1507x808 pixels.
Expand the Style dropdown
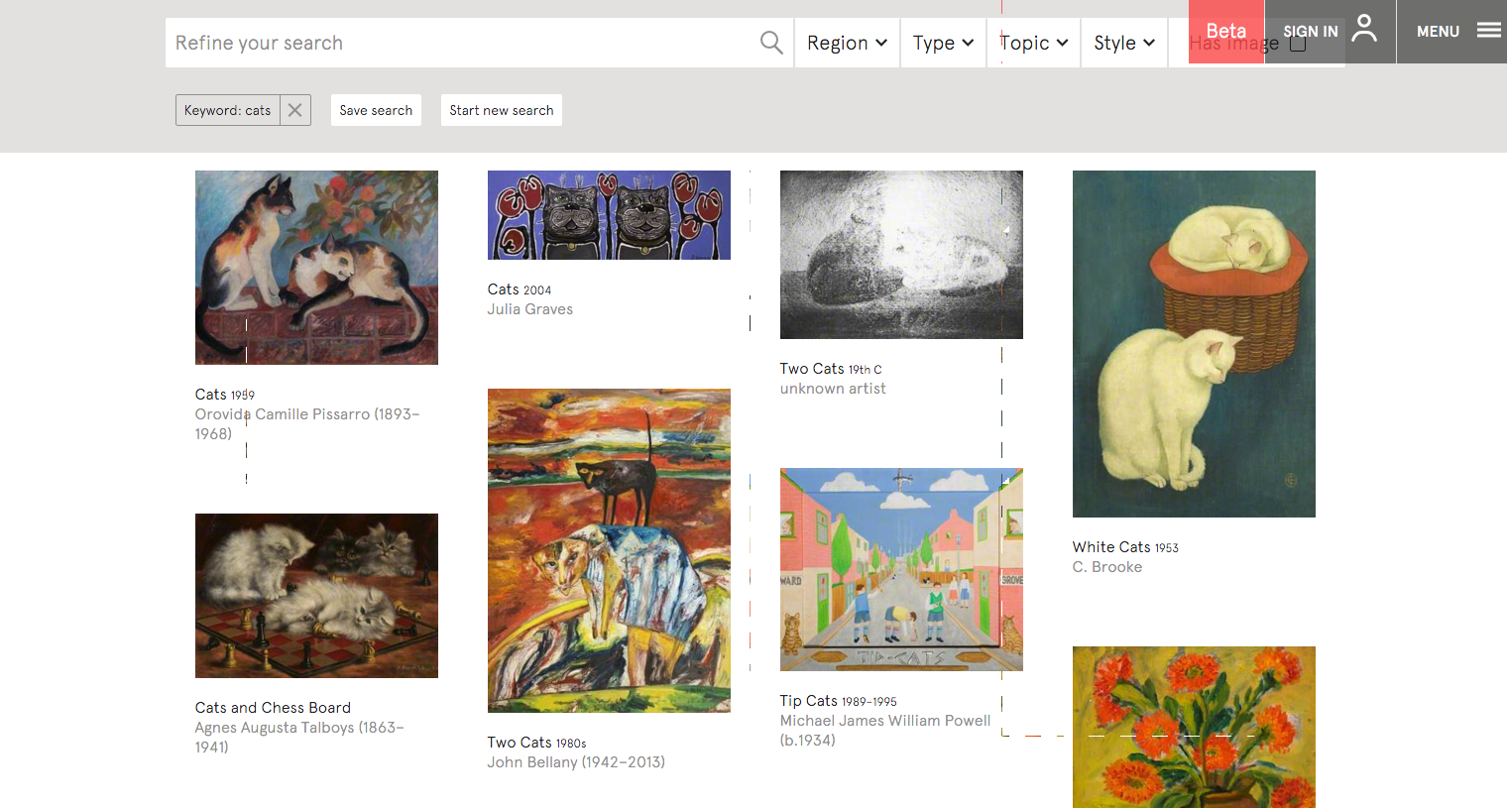point(1125,43)
